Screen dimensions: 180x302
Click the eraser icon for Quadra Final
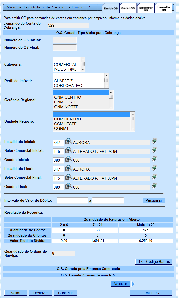tap(154, 186)
